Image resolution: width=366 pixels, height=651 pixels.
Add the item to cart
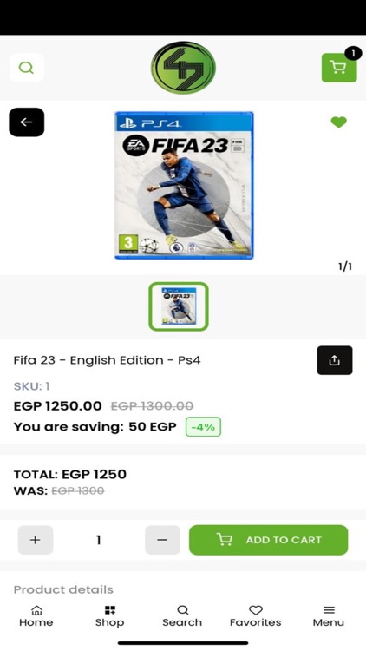pos(269,540)
